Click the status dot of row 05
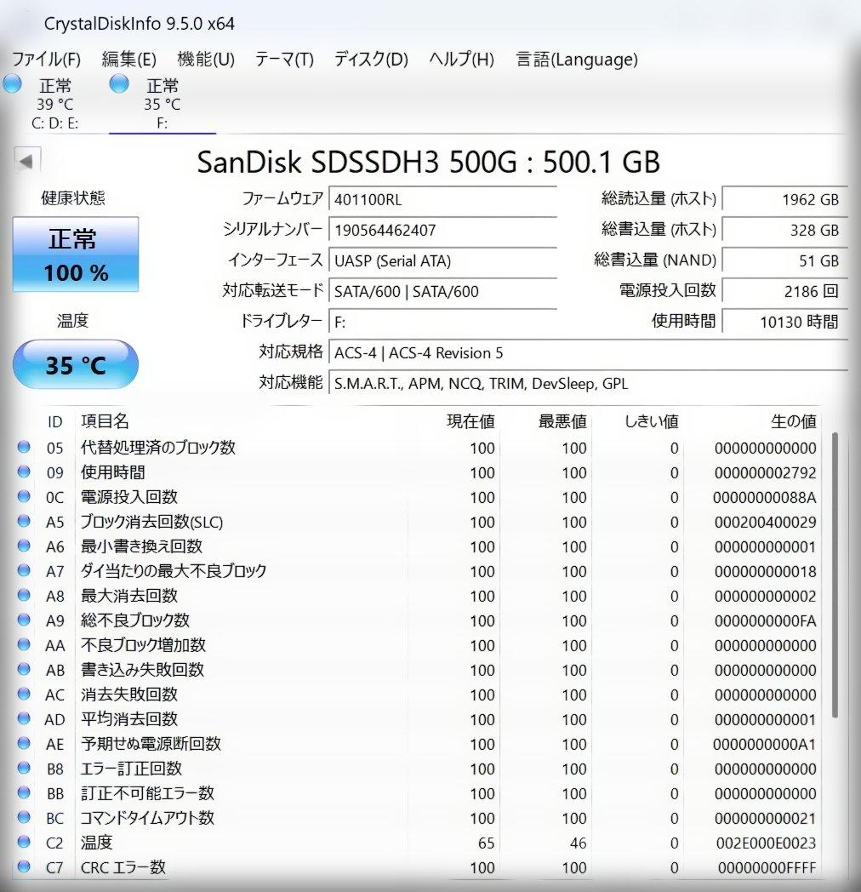Image resolution: width=861 pixels, height=892 pixels. (x=24, y=447)
